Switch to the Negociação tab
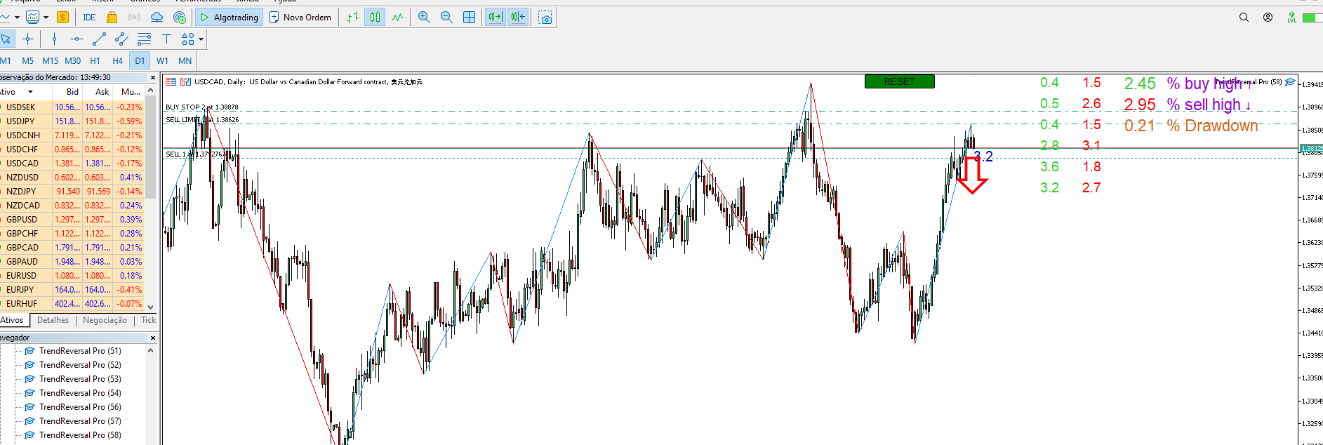Viewport: 1323px width, 445px height. [x=105, y=320]
